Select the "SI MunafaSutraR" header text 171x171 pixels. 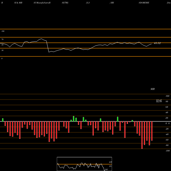[42, 3]
